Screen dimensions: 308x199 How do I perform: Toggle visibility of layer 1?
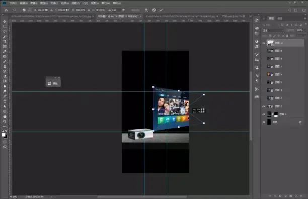pos(264,114)
